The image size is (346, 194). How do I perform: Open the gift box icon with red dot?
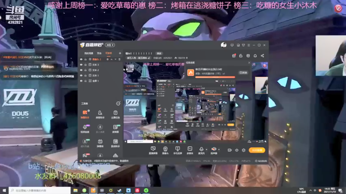(234, 56)
